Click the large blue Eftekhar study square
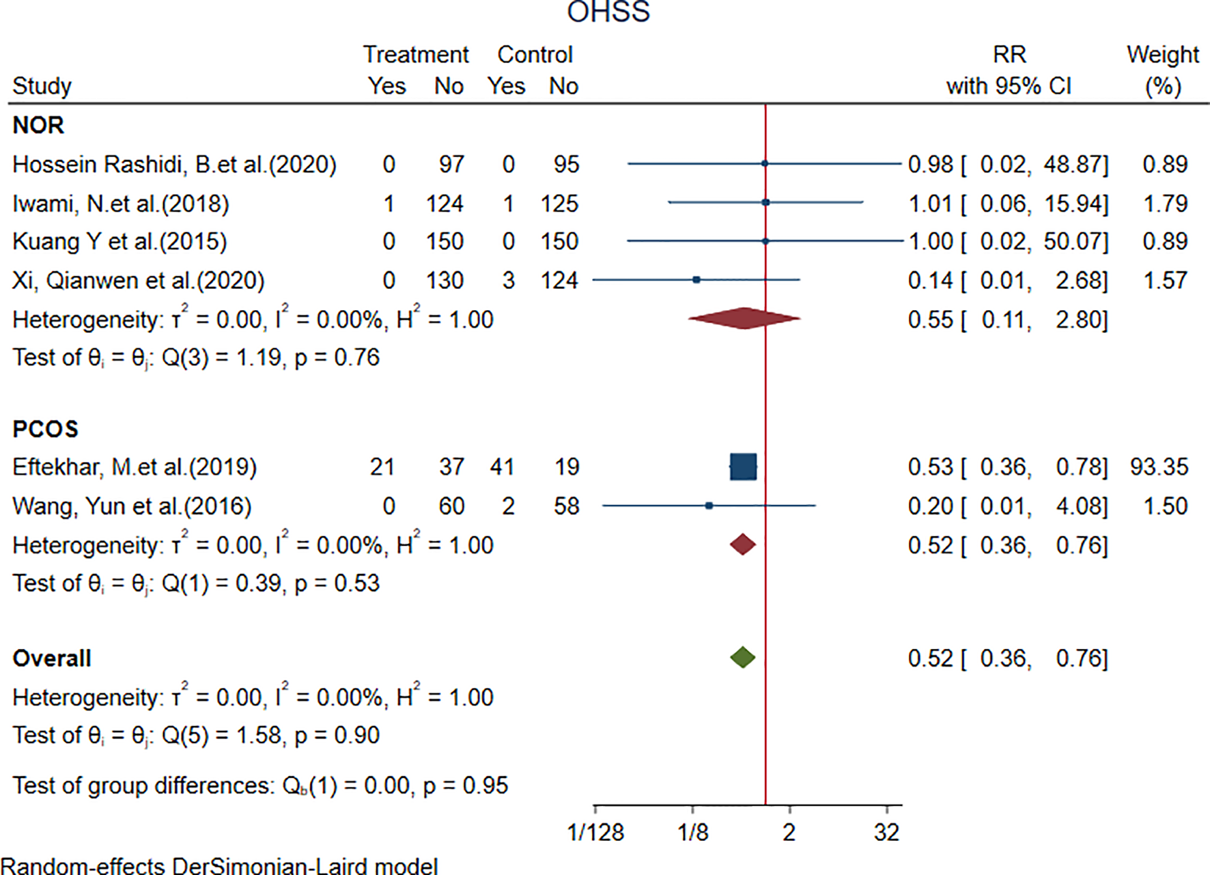The height and width of the screenshot is (875, 1210). [x=743, y=467]
